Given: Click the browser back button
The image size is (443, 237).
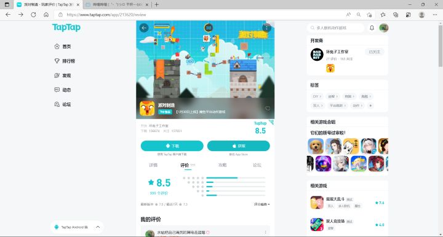Looking at the screenshot, I should tap(8, 15).
